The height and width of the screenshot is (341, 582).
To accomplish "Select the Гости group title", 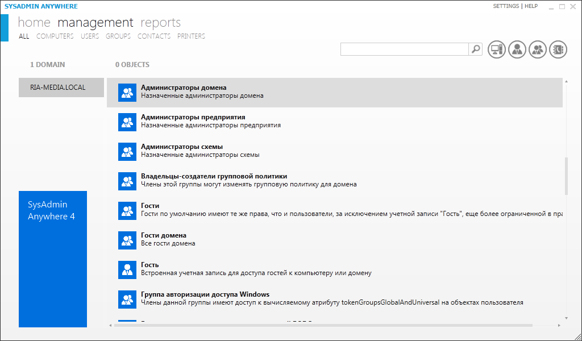I will coord(150,206).
